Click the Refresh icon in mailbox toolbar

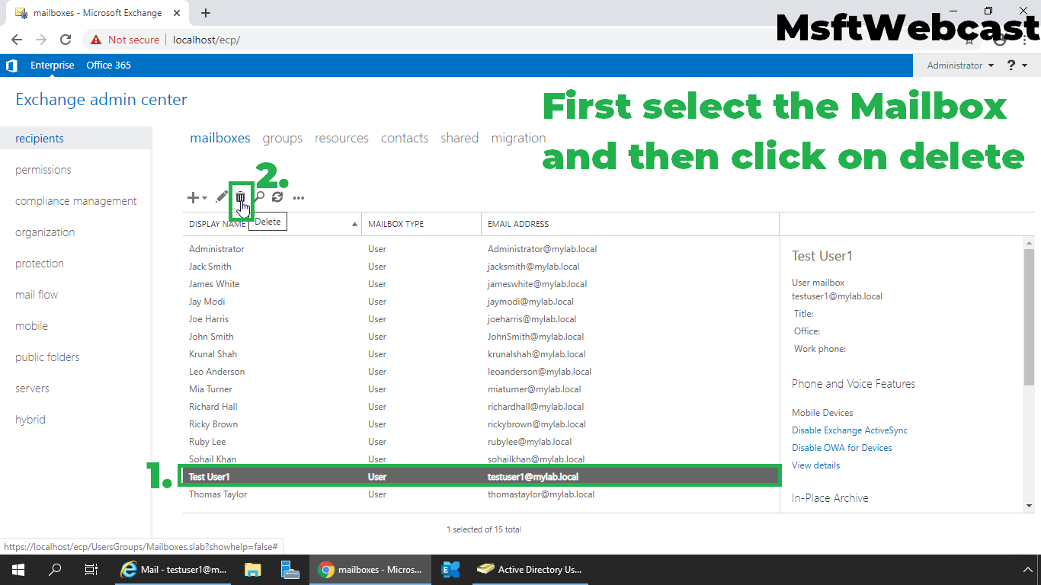pyautogui.click(x=277, y=197)
